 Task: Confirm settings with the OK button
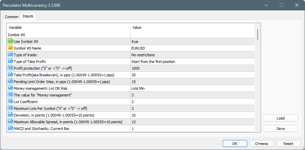(235, 144)
